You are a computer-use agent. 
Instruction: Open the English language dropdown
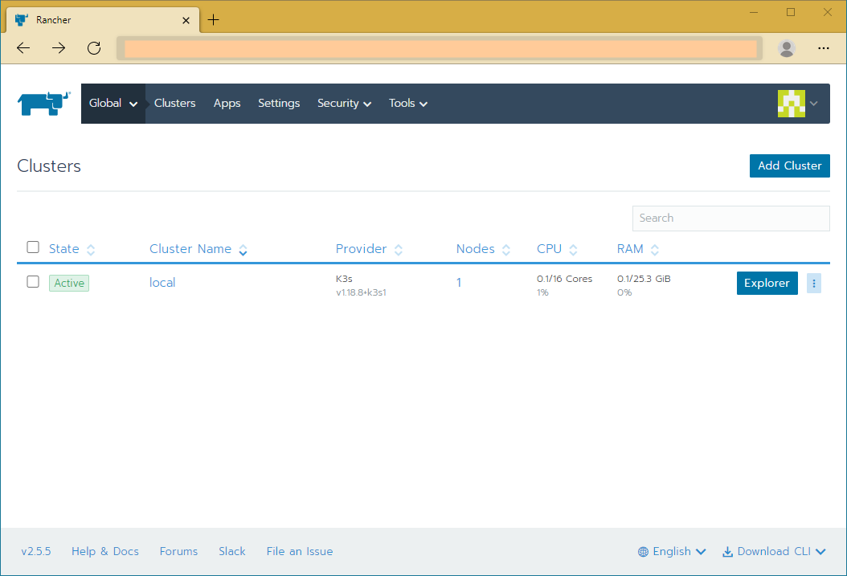(x=672, y=551)
